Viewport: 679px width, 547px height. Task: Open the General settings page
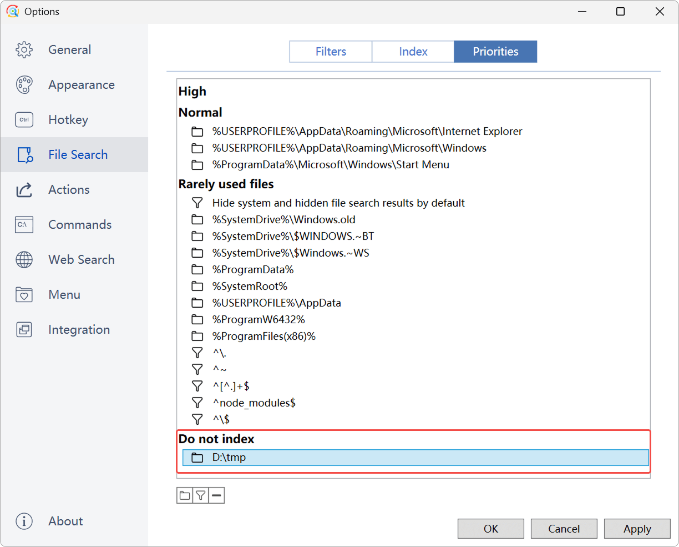coord(74,50)
